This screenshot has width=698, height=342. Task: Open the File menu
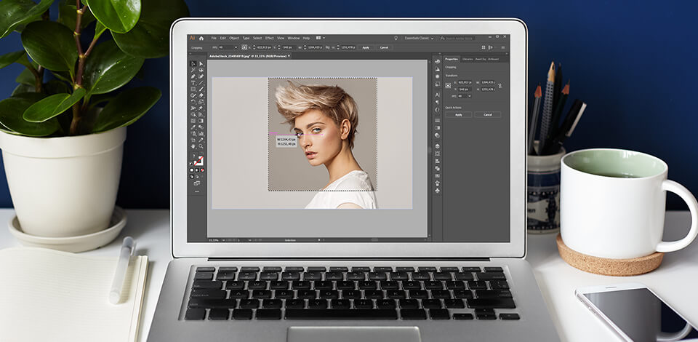[214, 38]
